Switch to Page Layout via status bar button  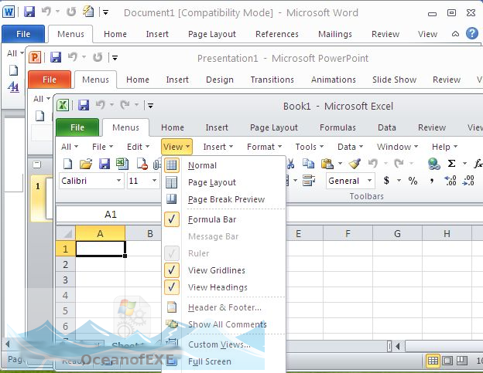(447, 361)
